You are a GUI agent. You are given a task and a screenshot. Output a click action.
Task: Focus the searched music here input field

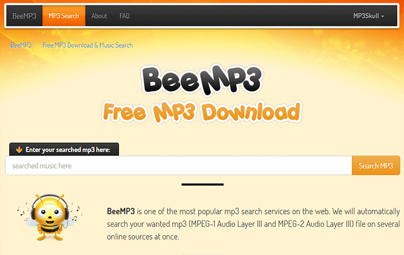(178, 166)
